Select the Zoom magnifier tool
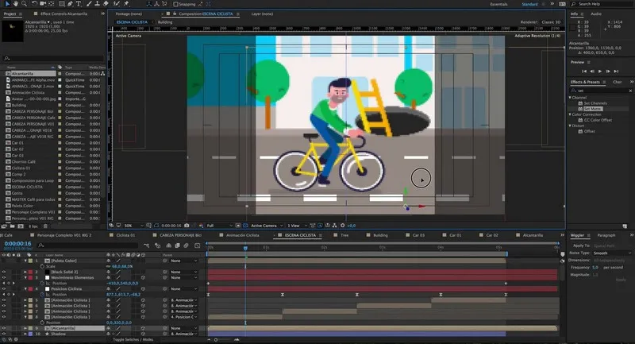This screenshot has width=635, height=344. coord(22,4)
